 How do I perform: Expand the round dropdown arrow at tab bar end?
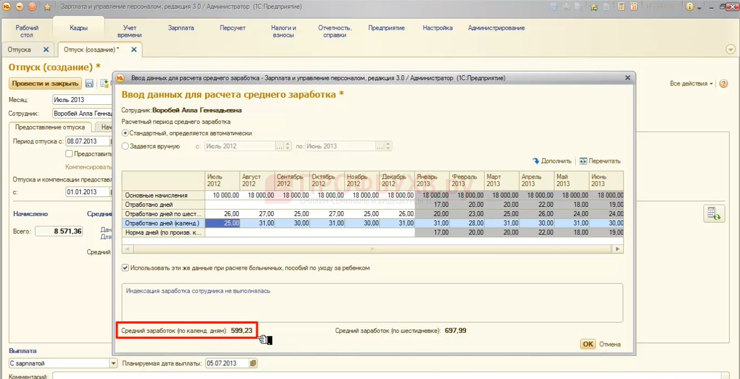(730, 49)
